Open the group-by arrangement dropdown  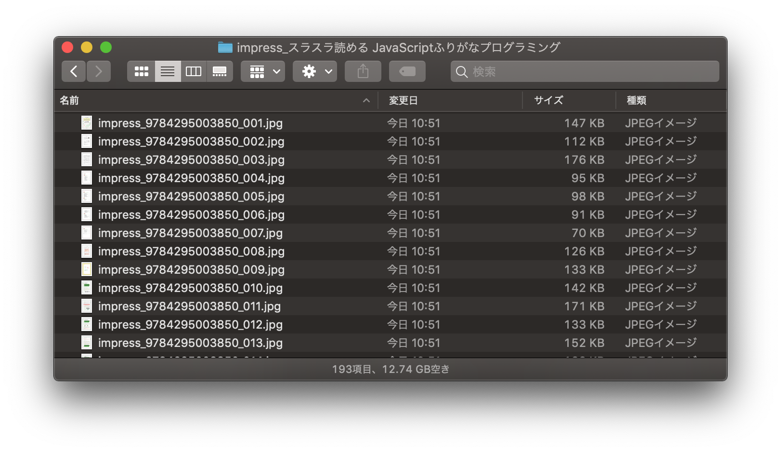click(263, 71)
